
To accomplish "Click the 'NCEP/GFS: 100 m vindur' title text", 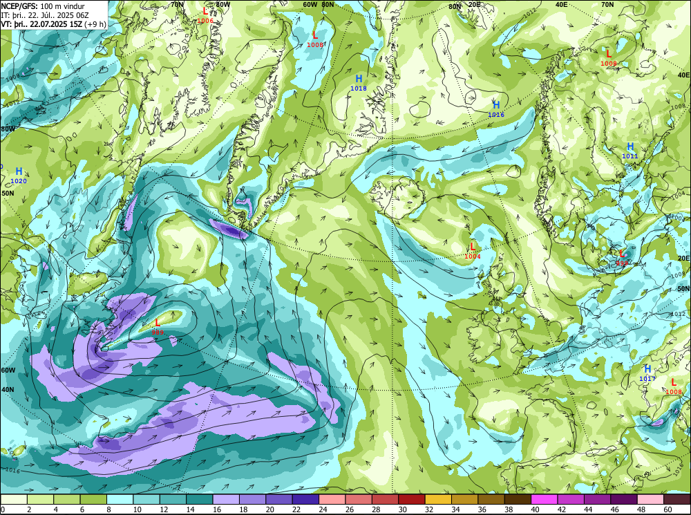I will [43, 6].
